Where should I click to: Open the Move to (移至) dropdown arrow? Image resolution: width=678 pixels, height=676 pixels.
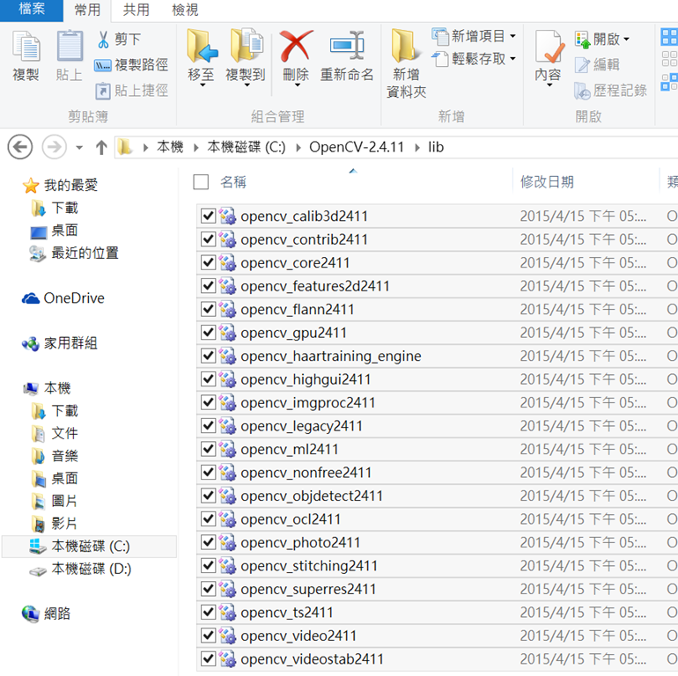tap(203, 85)
